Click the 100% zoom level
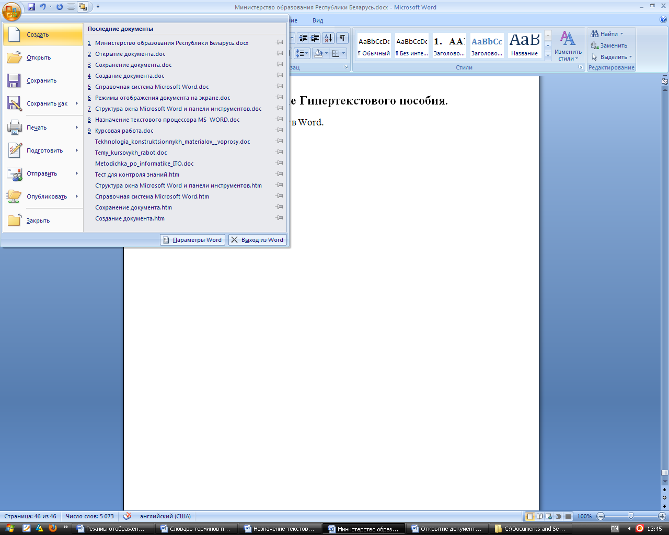Screen dimensions: 669x535 (584, 516)
